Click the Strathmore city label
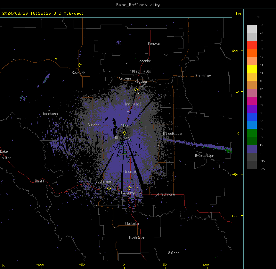The image size is (276, 269). (x=165, y=194)
